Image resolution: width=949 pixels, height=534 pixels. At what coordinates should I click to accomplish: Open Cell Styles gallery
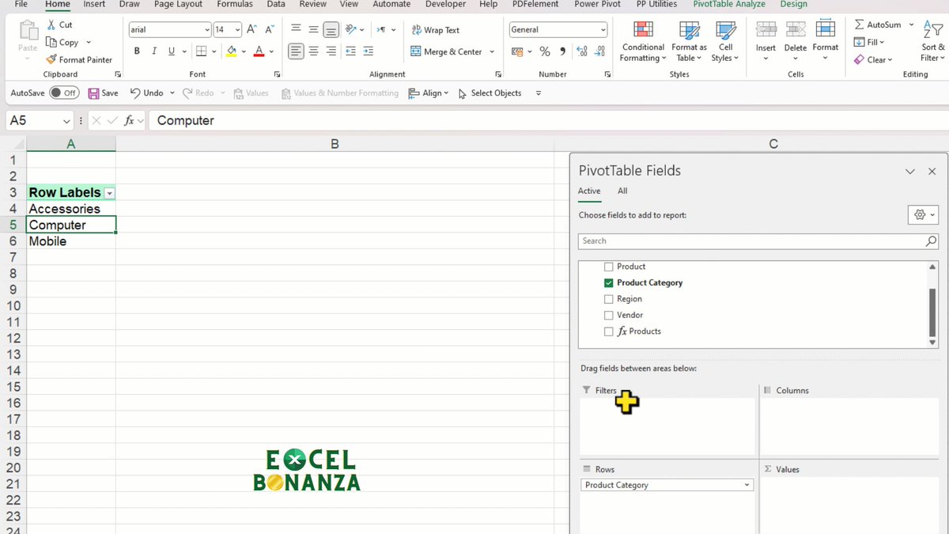(724, 42)
